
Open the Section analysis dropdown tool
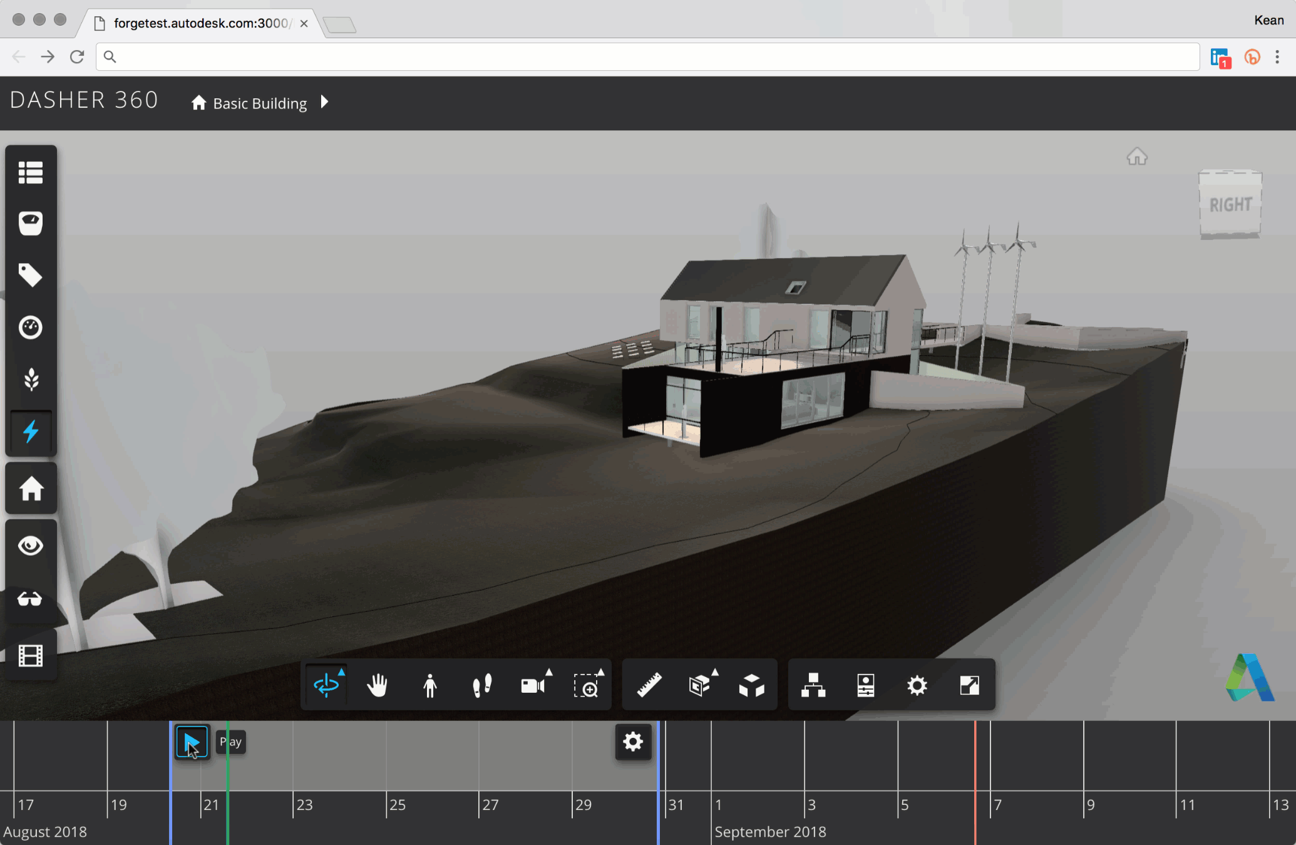[700, 685]
